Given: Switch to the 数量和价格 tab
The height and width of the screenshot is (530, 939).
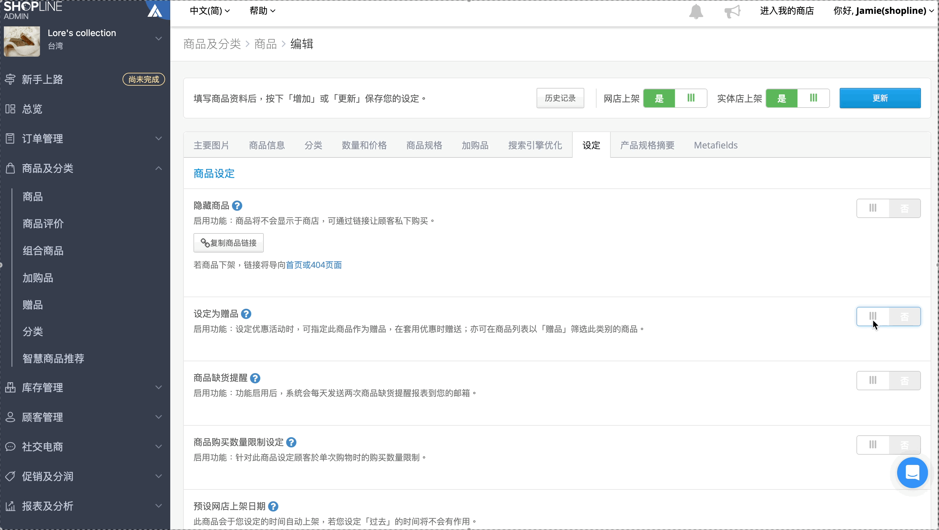Looking at the screenshot, I should 364,145.
